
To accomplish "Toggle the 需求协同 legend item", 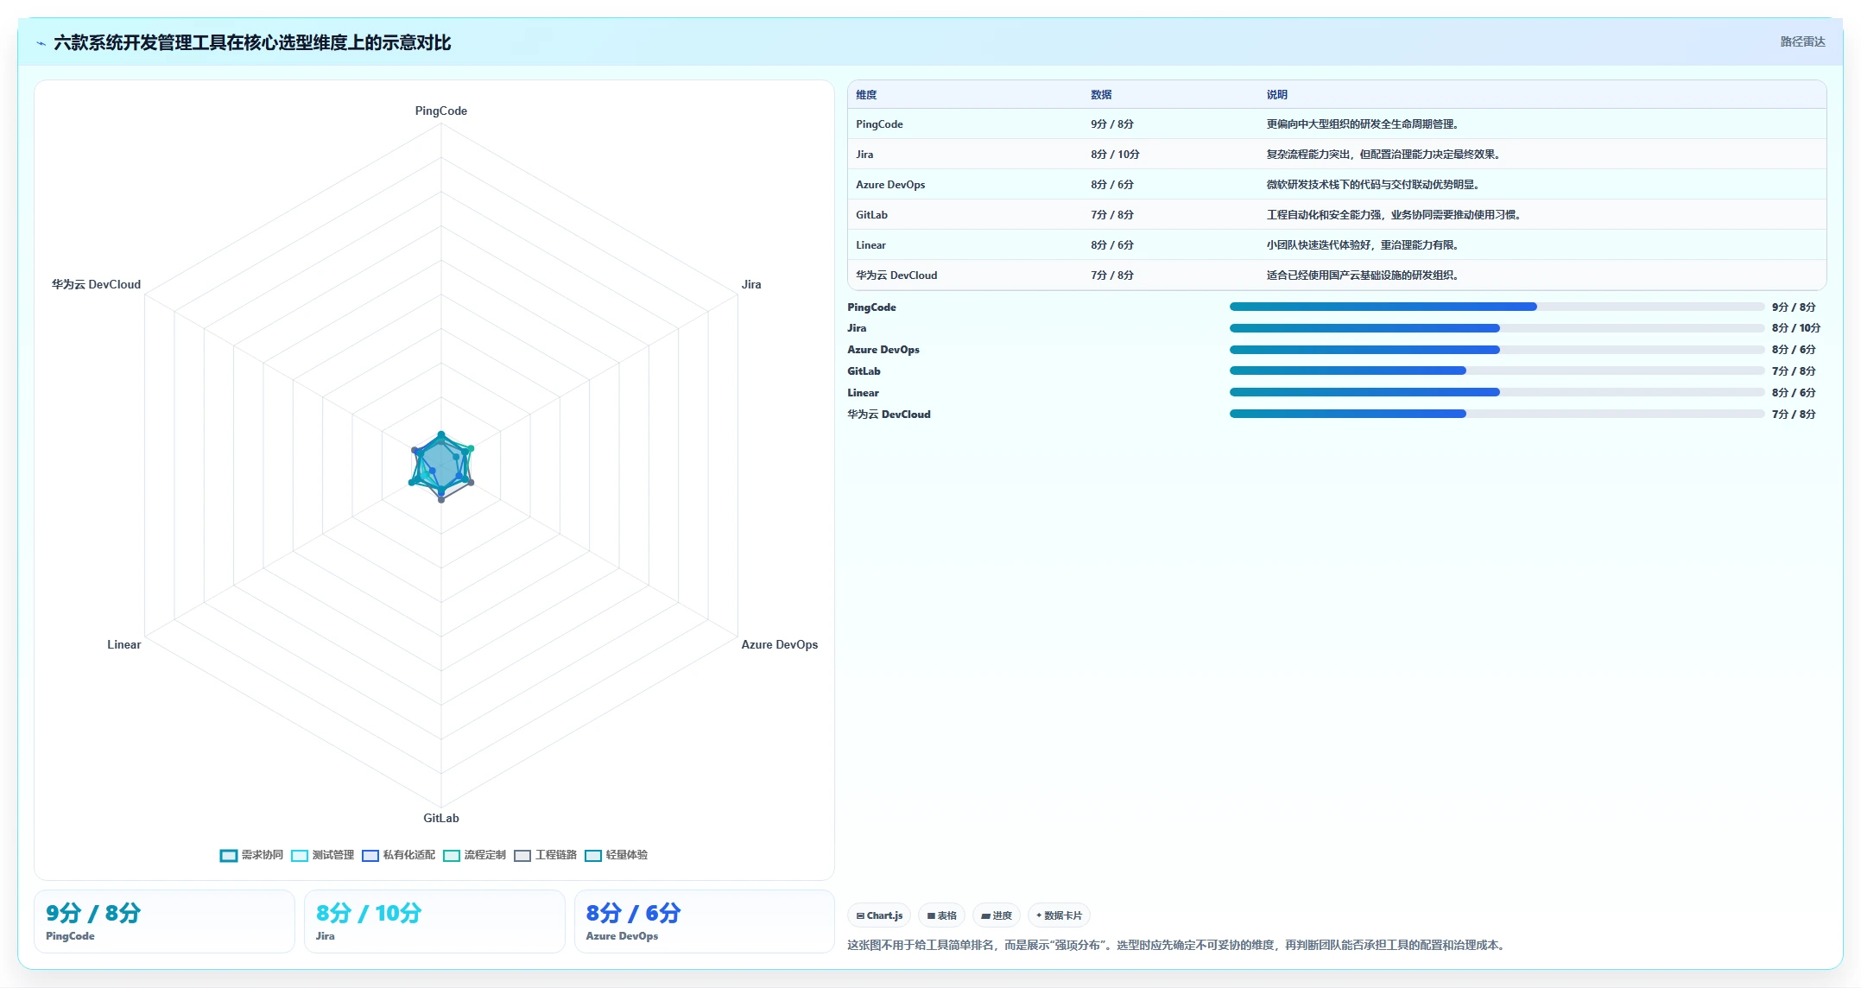I will (251, 855).
